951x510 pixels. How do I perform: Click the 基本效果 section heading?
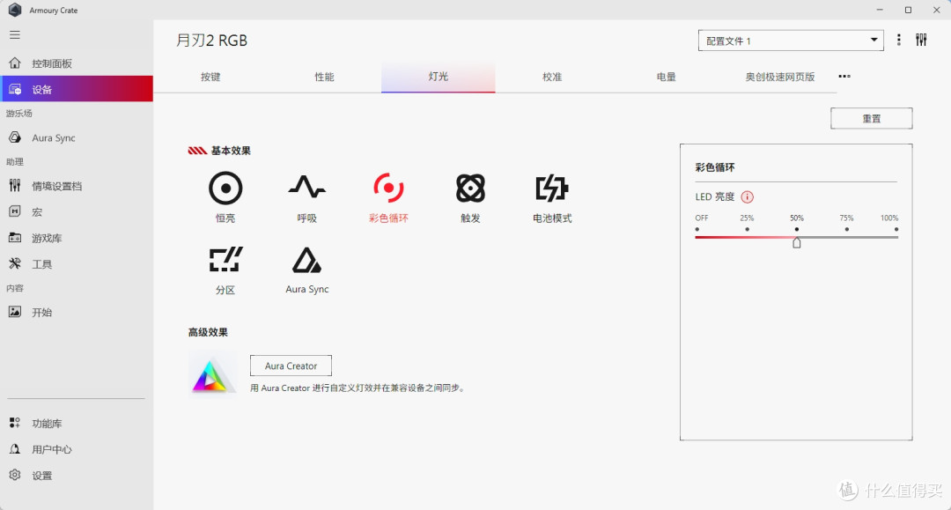tap(231, 151)
